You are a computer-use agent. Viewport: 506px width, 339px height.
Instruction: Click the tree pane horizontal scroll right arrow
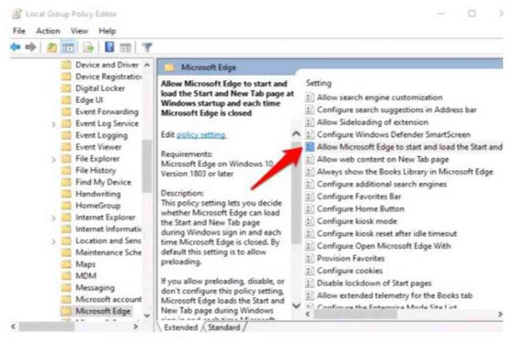click(x=135, y=327)
